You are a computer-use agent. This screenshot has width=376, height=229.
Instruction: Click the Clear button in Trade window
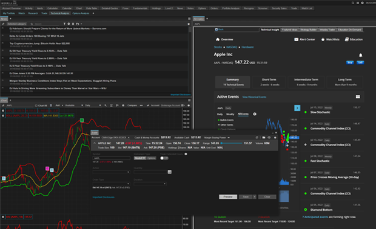click(x=267, y=197)
